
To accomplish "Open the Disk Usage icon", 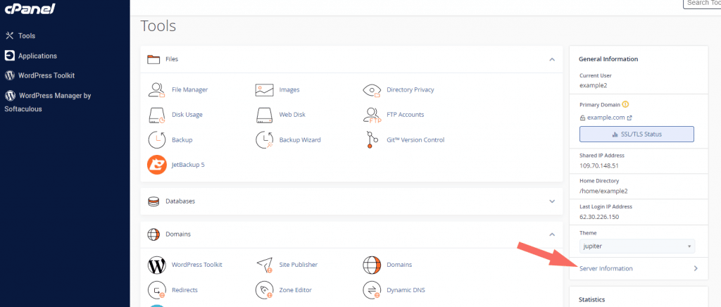I will [x=156, y=115].
